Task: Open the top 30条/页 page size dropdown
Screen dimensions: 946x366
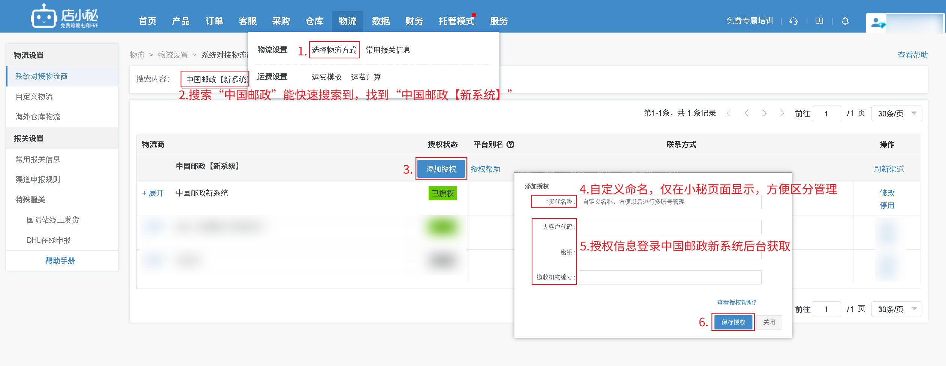Action: click(897, 113)
